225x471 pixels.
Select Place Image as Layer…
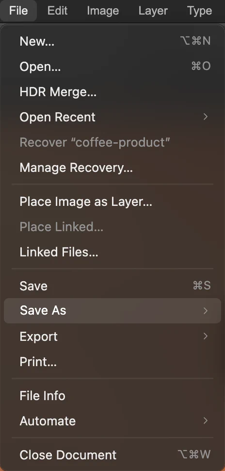click(x=112, y=202)
